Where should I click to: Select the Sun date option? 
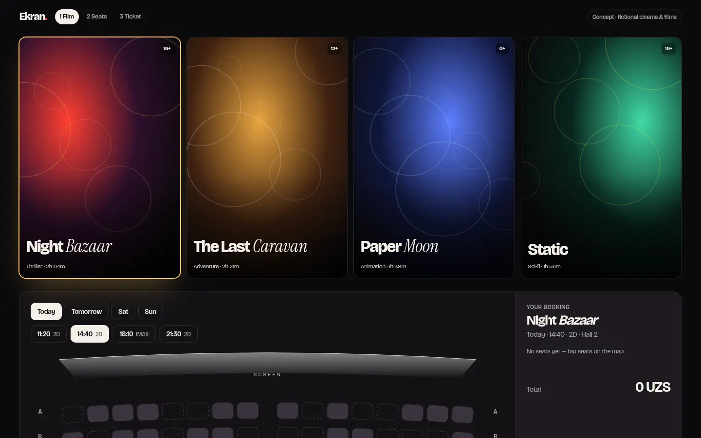point(150,311)
